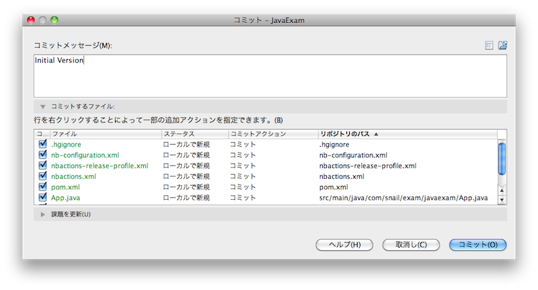Click the load message template icon
538x290 pixels.
(x=502, y=46)
